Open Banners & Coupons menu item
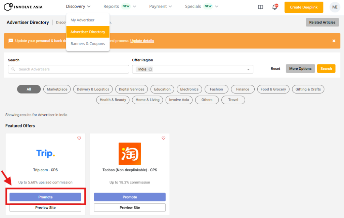This screenshot has width=344, height=218. (88, 44)
